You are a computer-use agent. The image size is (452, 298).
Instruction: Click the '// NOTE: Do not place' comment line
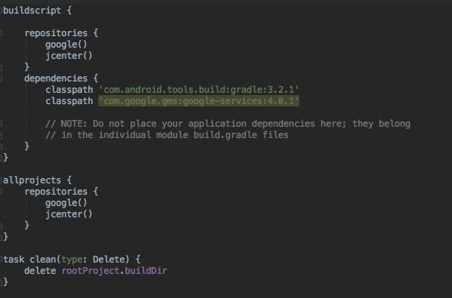[228, 124]
